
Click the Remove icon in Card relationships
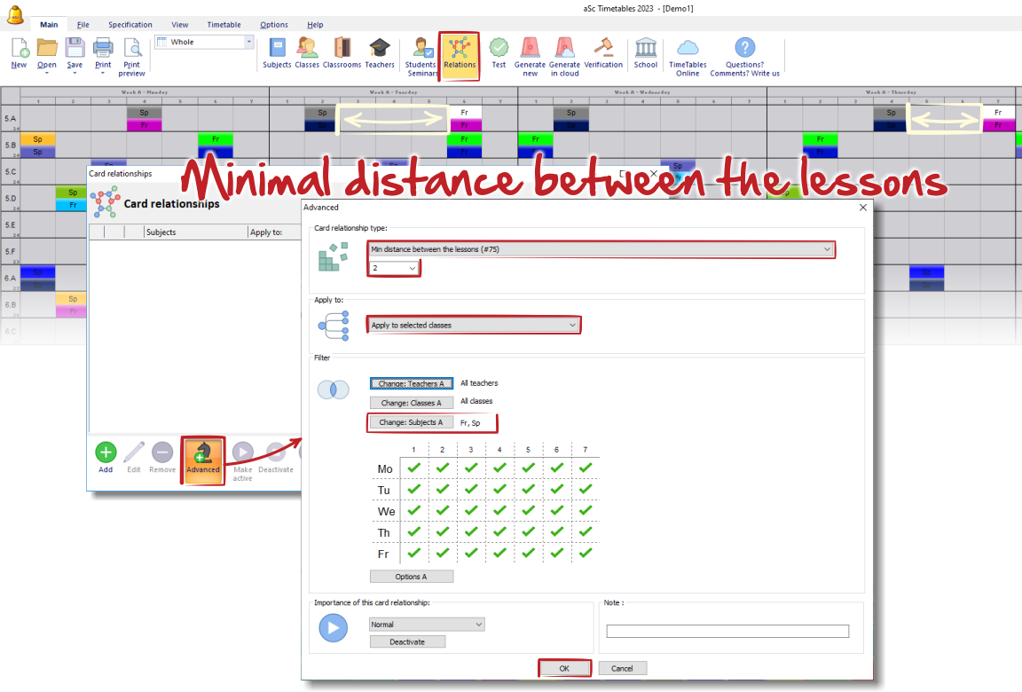(x=162, y=452)
